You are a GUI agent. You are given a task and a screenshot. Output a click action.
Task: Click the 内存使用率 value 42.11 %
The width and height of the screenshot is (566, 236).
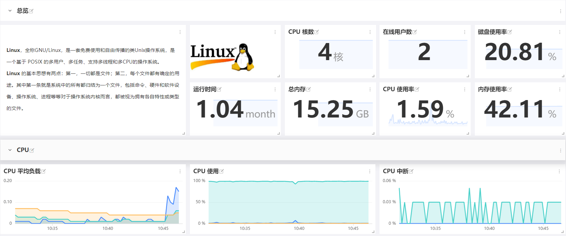(x=520, y=110)
